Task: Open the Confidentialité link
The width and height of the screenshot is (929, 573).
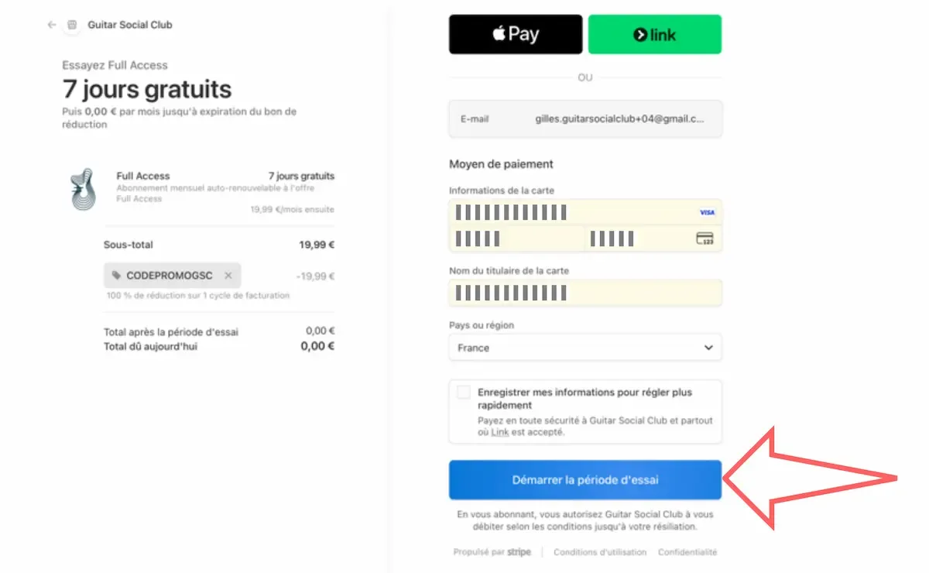Action: tap(687, 552)
